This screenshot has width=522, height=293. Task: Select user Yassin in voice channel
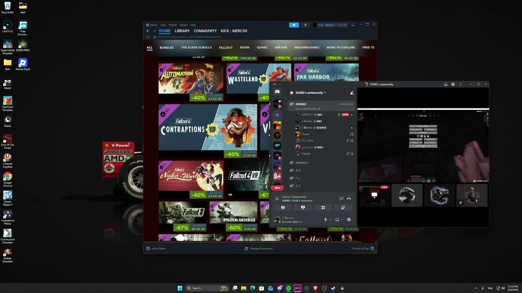tap(305, 154)
